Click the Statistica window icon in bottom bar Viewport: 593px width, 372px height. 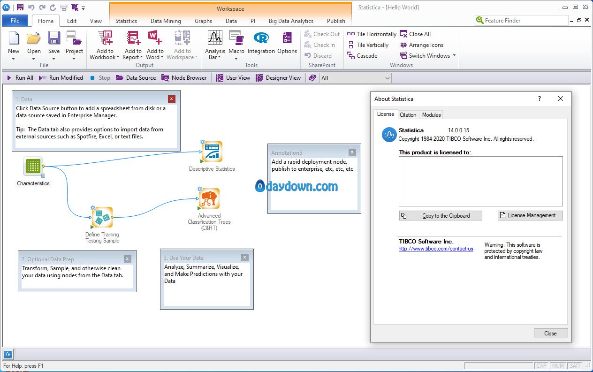pyautogui.click(x=8, y=354)
